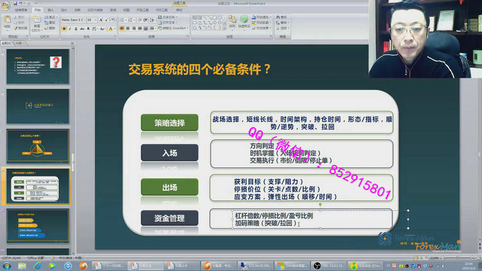482x271 pixels.
Task: Select the slide thumbnail with question mark
Action: tap(37, 67)
